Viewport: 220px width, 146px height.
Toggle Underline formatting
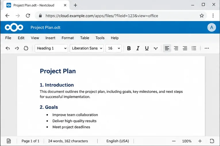[147, 48]
